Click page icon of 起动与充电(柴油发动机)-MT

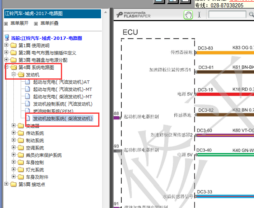click(x=28, y=97)
